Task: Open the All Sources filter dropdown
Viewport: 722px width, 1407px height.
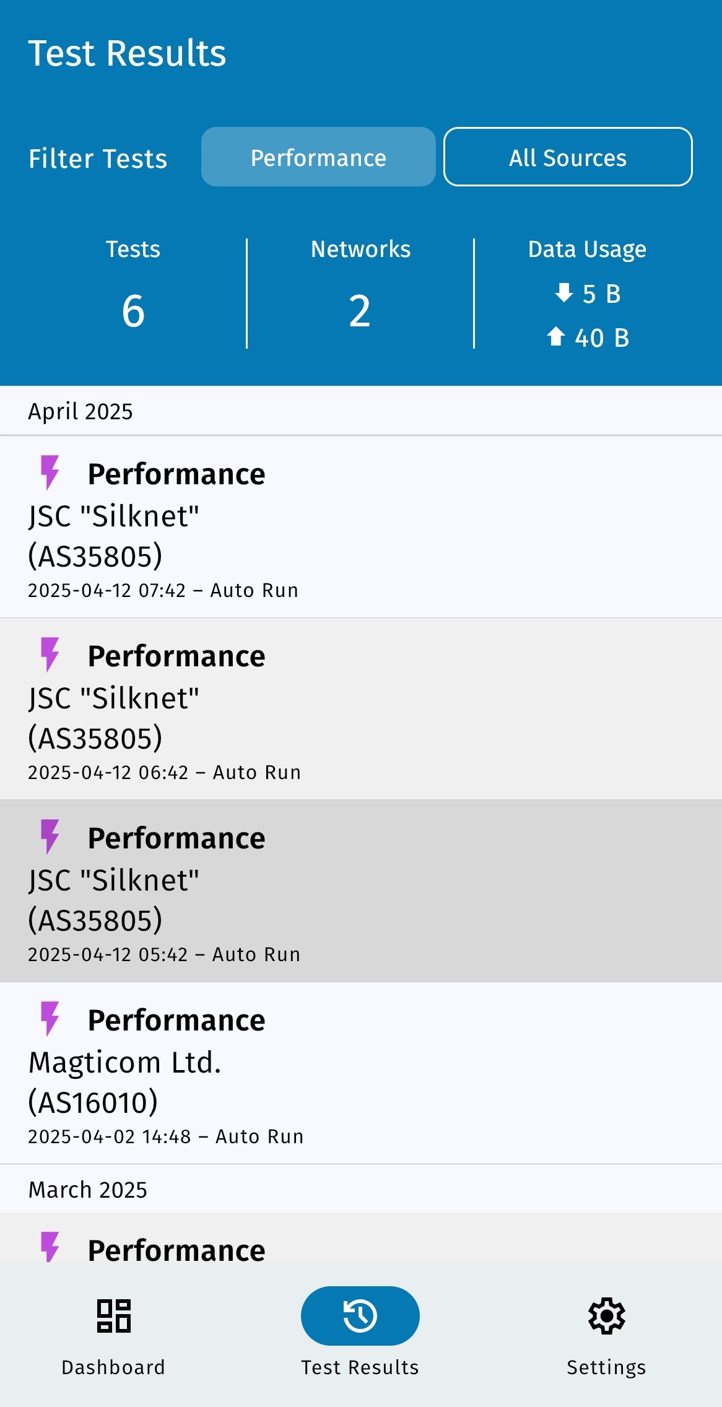Action: (x=568, y=157)
